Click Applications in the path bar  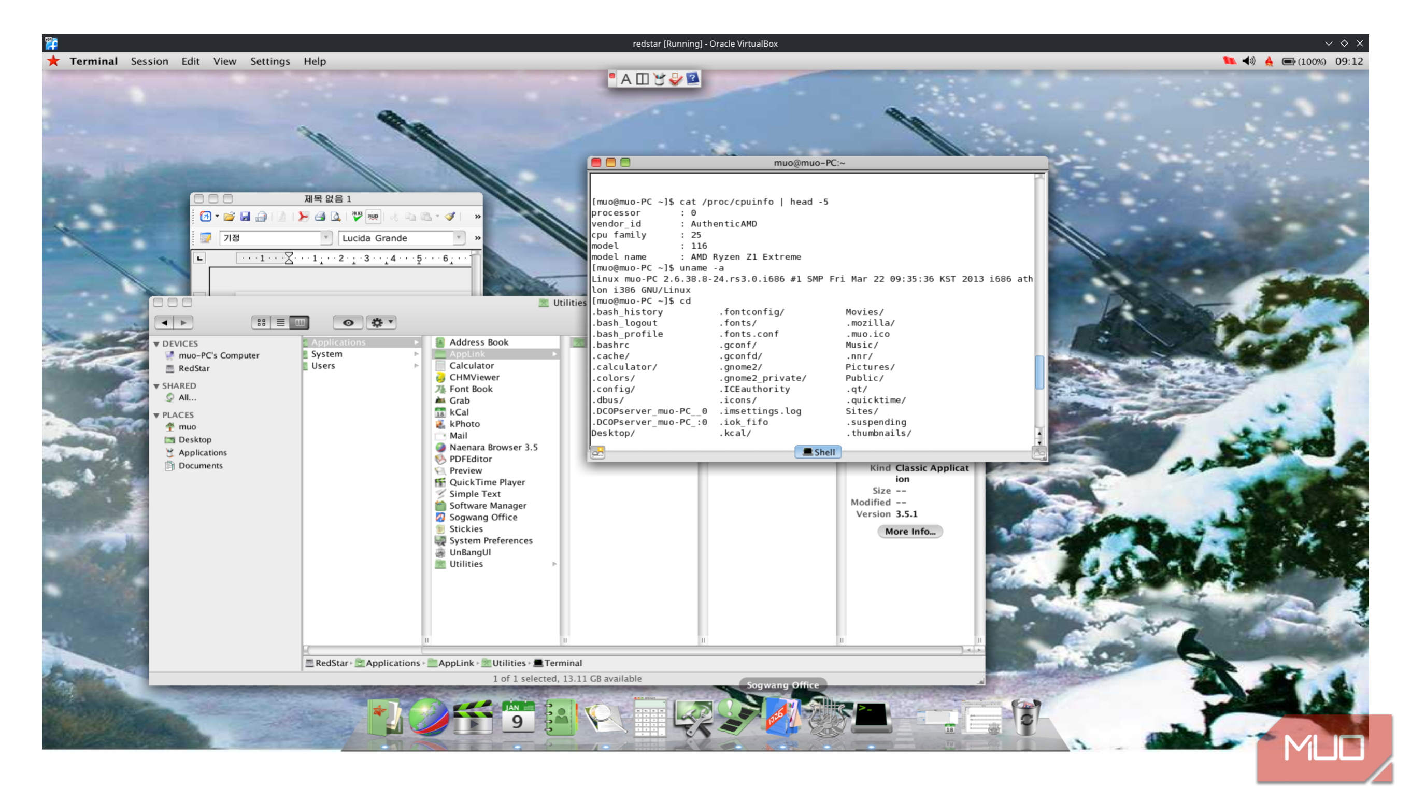[x=388, y=663]
